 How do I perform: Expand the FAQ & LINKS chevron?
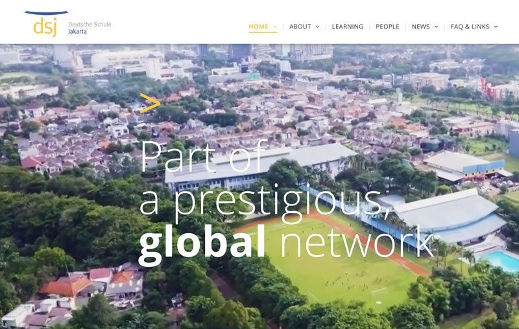(x=496, y=27)
